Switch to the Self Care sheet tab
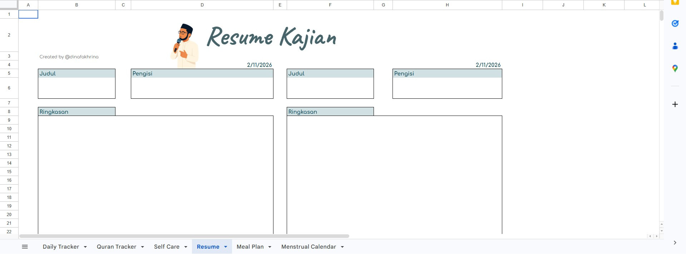The width and height of the screenshot is (686, 254). (167, 246)
